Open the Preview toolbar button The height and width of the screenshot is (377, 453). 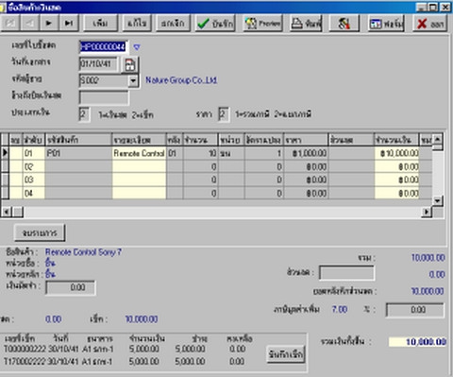[x=262, y=24]
